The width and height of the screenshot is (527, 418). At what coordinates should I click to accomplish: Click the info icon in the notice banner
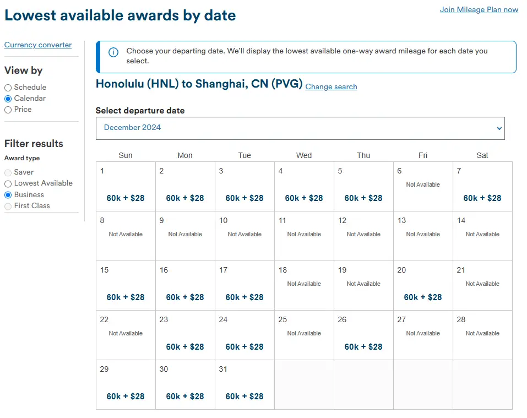pyautogui.click(x=113, y=52)
